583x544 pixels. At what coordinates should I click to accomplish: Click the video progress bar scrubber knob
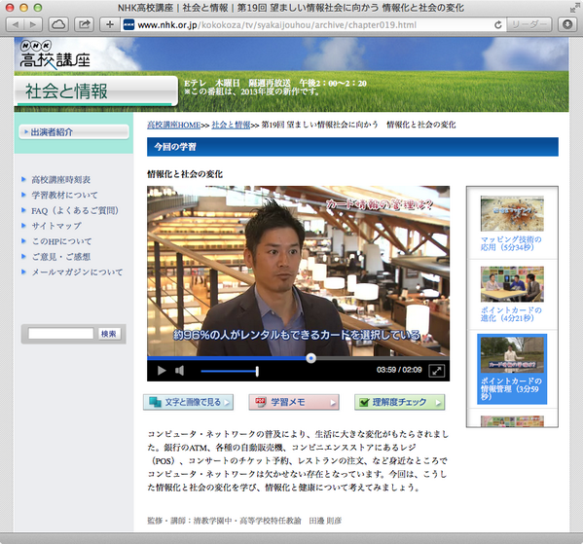click(311, 358)
